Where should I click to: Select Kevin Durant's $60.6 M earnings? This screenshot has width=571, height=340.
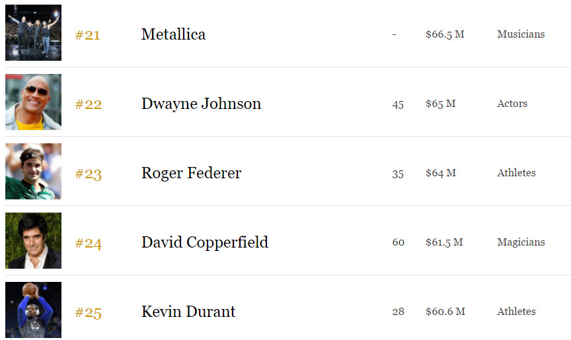(445, 312)
